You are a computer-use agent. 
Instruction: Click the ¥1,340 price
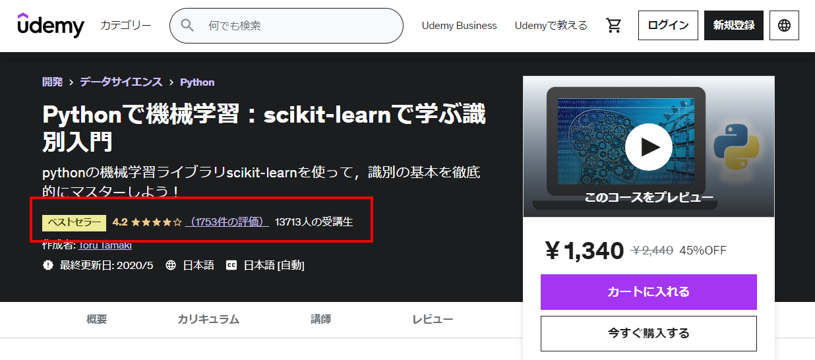click(584, 251)
